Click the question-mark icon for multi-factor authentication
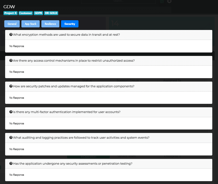Image resolution: width=218 pixels, height=184 pixels. [11, 112]
